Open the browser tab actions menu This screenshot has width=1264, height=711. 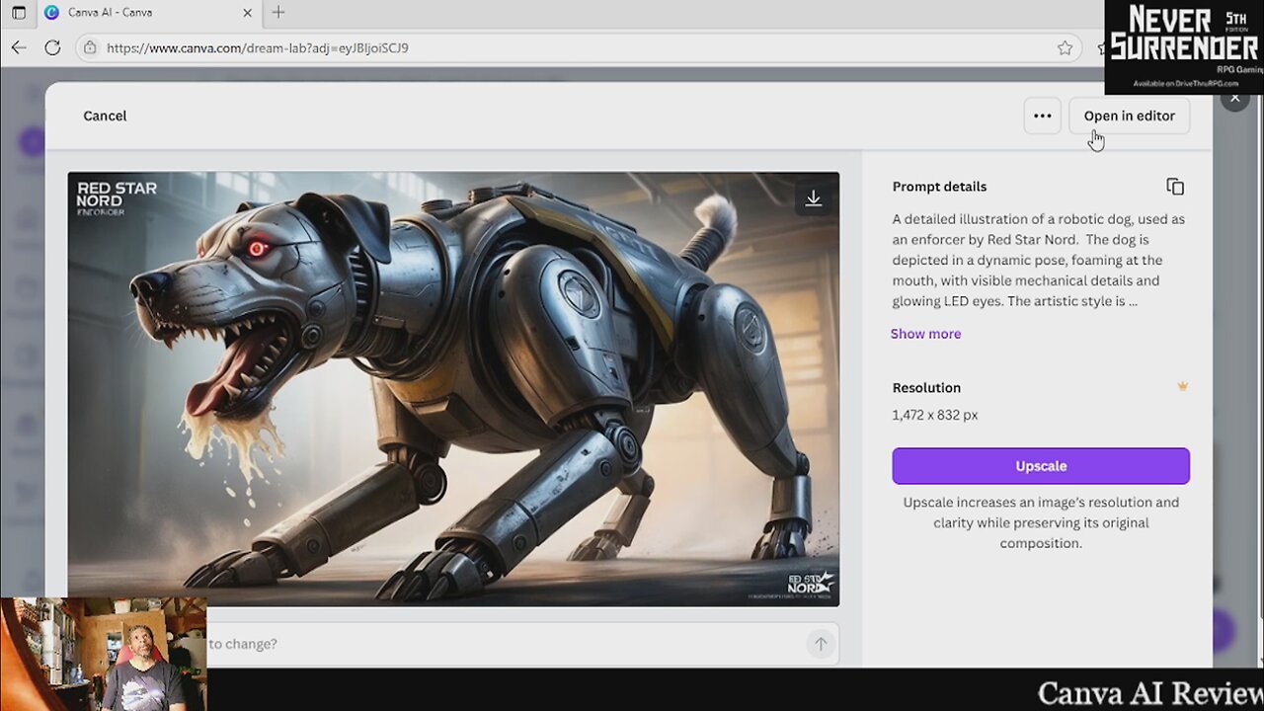(x=18, y=13)
